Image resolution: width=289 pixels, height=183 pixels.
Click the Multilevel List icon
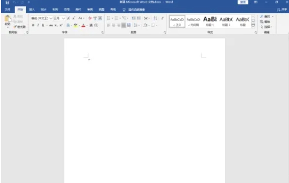tap(124, 18)
